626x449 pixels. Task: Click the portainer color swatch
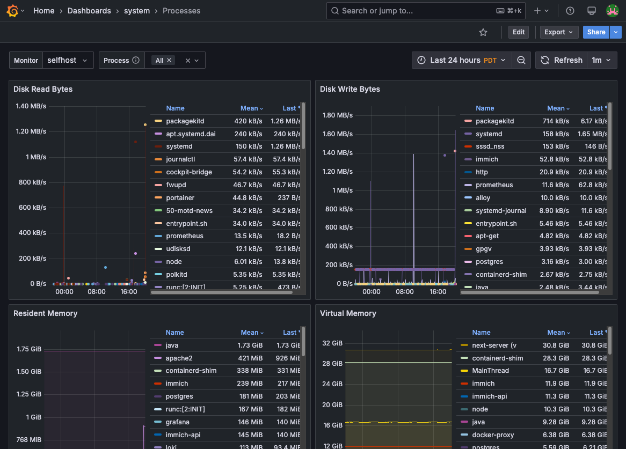158,198
